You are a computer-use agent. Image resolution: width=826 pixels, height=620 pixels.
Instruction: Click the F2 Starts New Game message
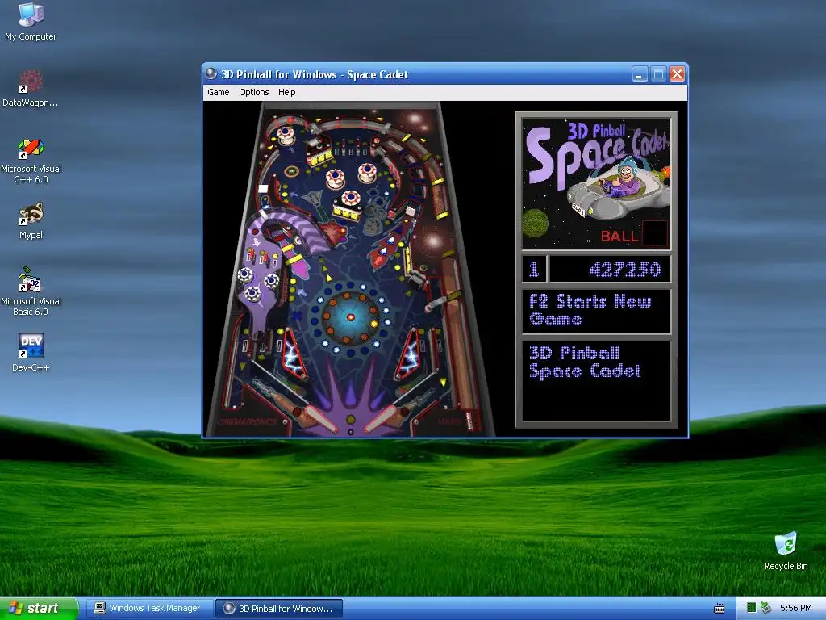click(x=596, y=311)
